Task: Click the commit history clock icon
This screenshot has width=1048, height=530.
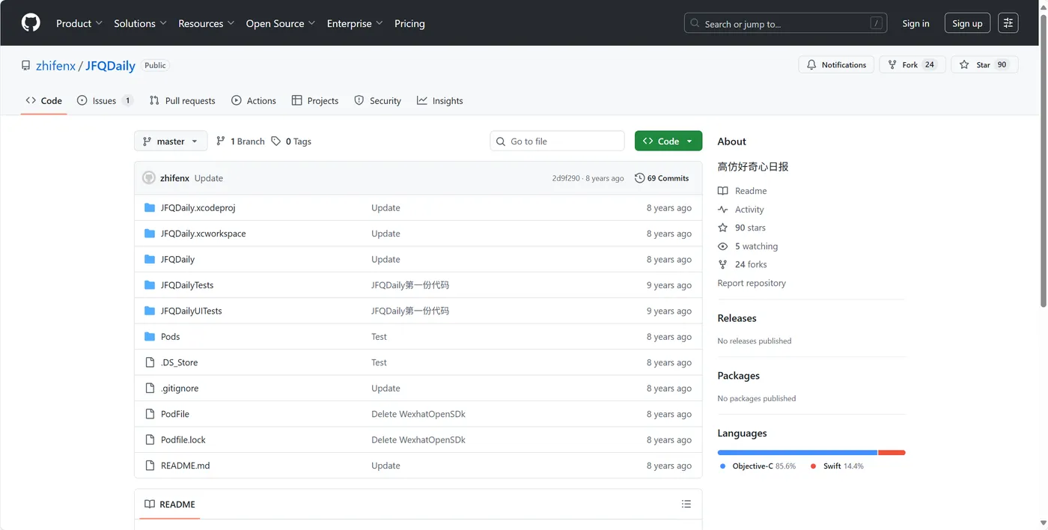Action: coord(639,178)
